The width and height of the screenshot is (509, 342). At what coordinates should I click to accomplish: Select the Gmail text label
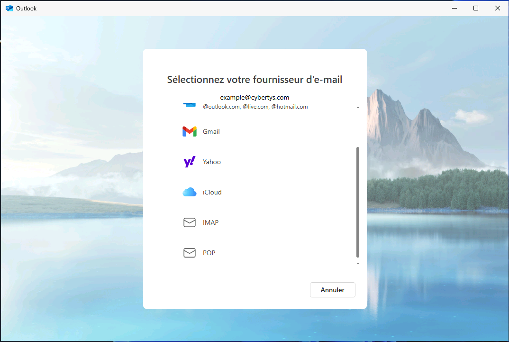click(x=211, y=131)
